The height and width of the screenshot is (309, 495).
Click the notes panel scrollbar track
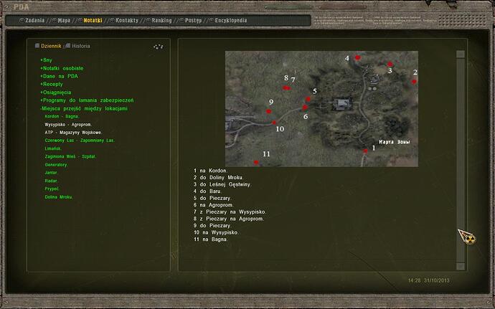461,160
